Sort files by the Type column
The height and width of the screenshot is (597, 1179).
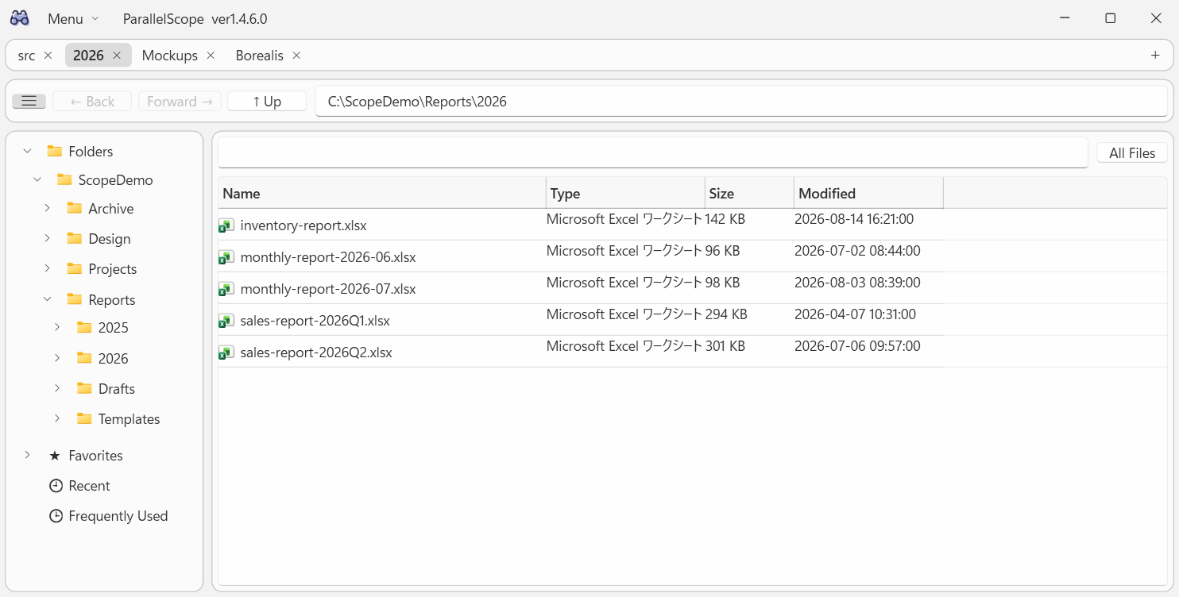(x=626, y=193)
